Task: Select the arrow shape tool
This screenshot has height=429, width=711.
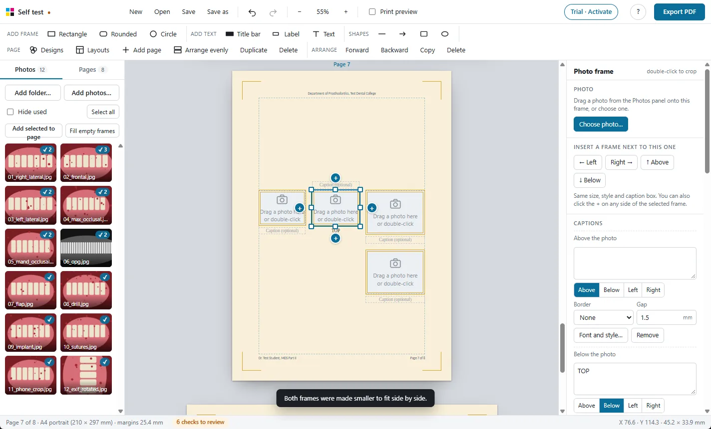Action: 402,34
